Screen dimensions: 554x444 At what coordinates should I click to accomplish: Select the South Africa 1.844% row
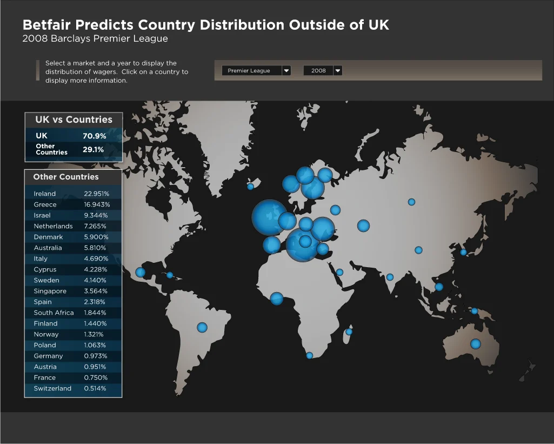point(73,313)
